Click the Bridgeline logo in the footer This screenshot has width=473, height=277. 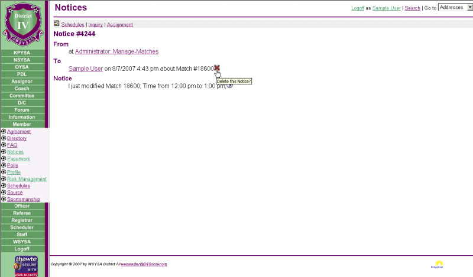tap(439, 265)
